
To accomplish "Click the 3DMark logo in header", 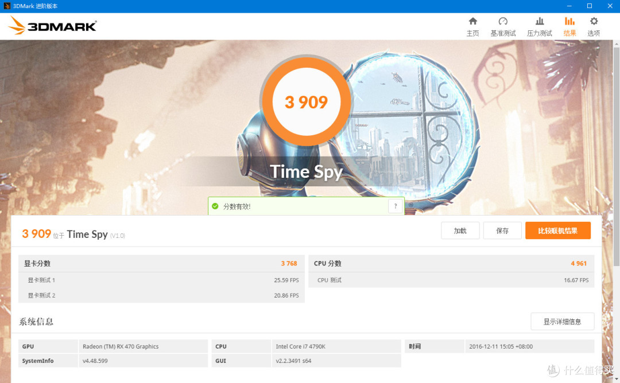I will click(52, 26).
